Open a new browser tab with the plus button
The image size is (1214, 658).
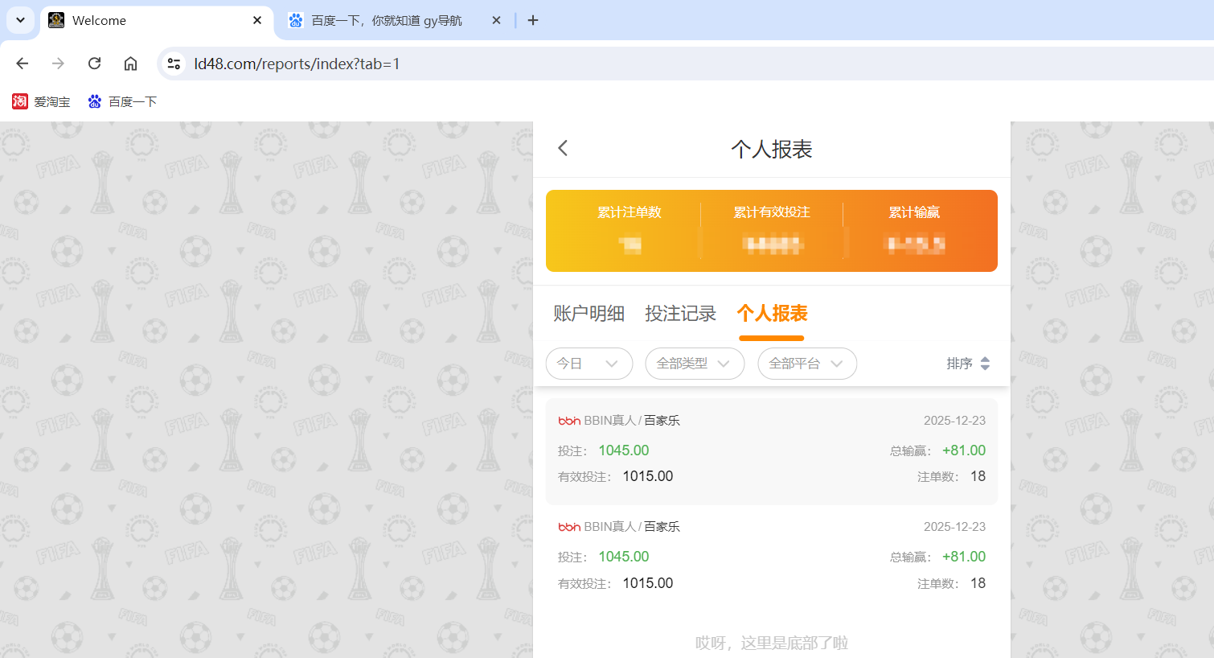pos(532,20)
